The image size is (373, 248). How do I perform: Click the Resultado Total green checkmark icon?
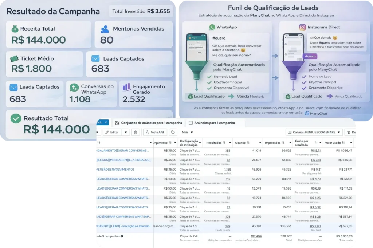coord(16,119)
